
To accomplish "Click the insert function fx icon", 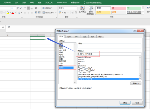I will click(x=3, y=27).
